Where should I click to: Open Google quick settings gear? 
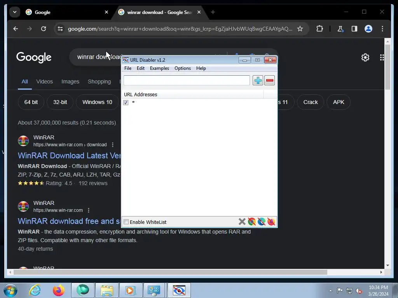coord(365,57)
